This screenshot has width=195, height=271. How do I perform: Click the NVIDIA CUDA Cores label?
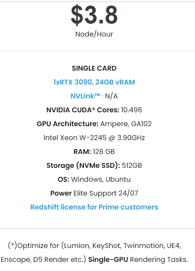[x=83, y=110]
